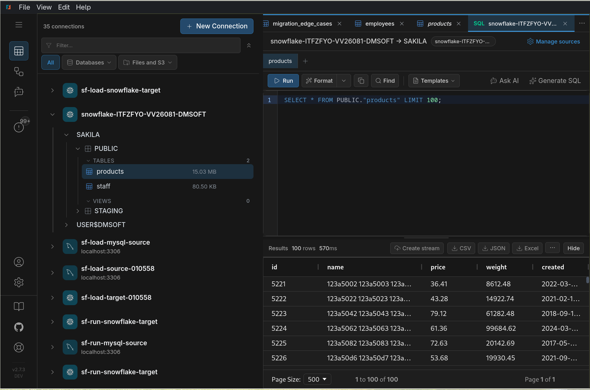Open the hamburger menu icon
Viewport: 590px width, 390px height.
point(19,25)
